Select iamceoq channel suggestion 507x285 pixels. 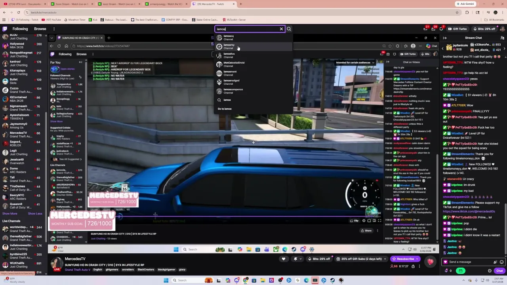pyautogui.click(x=253, y=38)
